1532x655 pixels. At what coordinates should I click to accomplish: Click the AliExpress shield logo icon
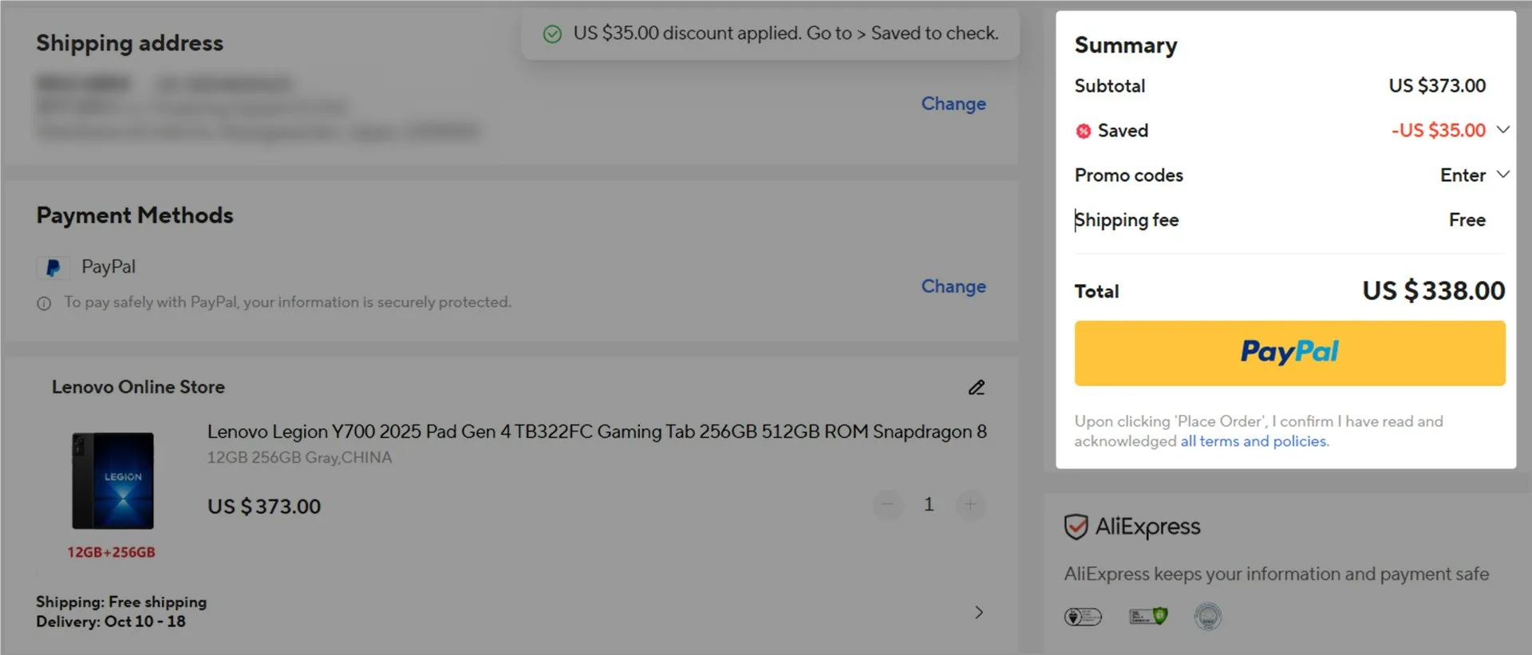click(1076, 527)
